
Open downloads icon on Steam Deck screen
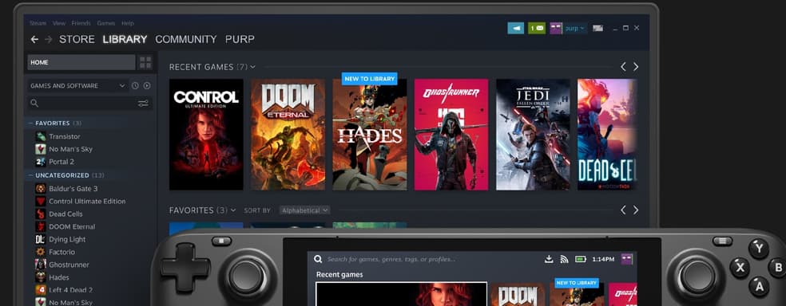click(549, 259)
